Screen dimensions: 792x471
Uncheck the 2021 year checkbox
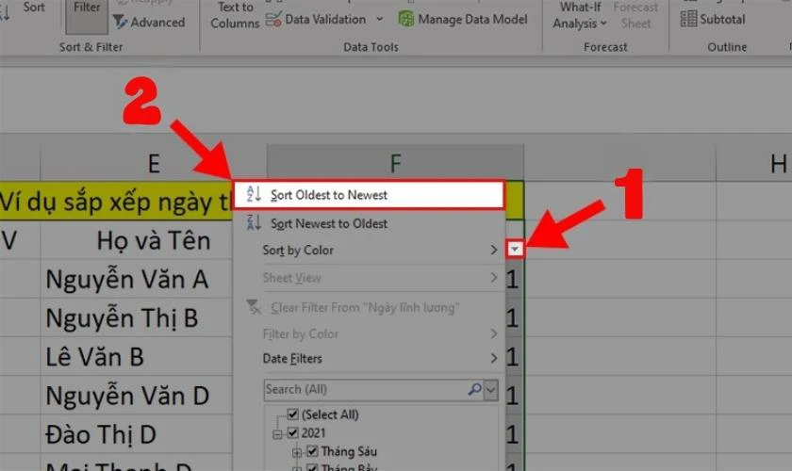coord(292,433)
